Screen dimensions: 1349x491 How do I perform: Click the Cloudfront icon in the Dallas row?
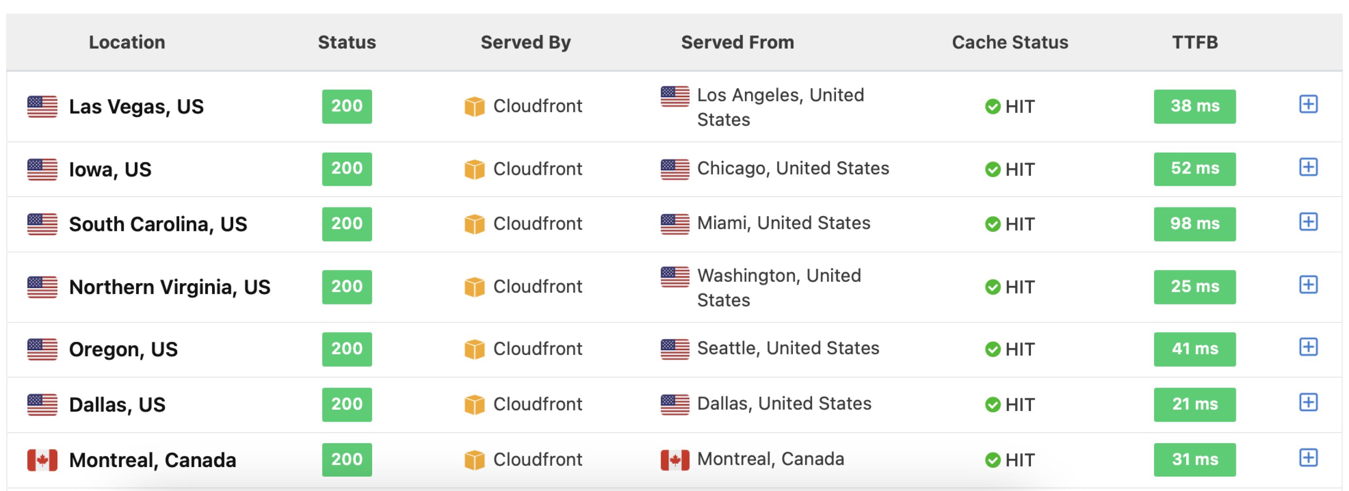pyautogui.click(x=474, y=404)
